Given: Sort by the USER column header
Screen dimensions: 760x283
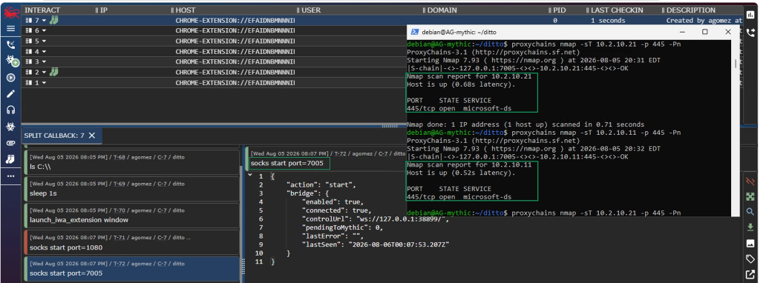Looking at the screenshot, I should point(311,10).
